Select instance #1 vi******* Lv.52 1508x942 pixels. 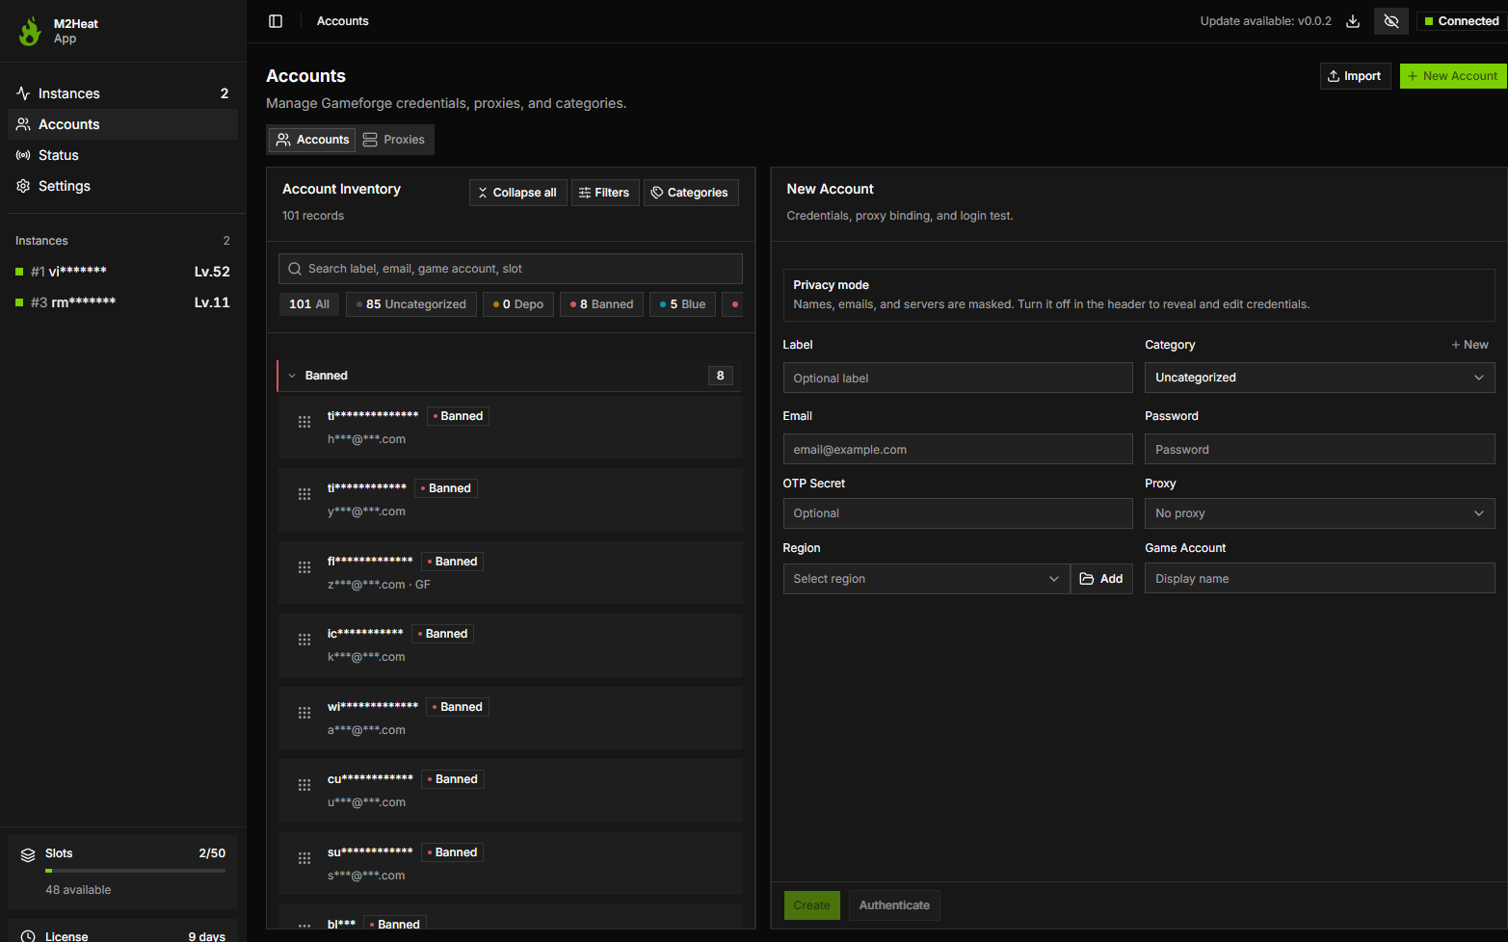[122, 272]
